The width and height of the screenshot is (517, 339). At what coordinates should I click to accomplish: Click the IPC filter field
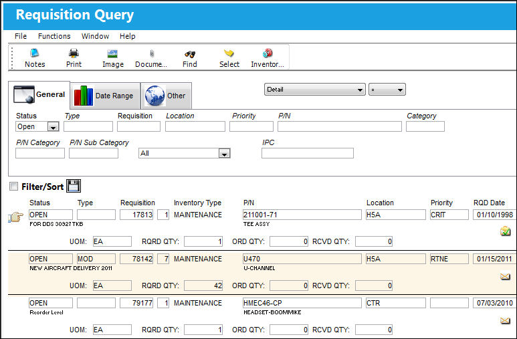click(308, 153)
